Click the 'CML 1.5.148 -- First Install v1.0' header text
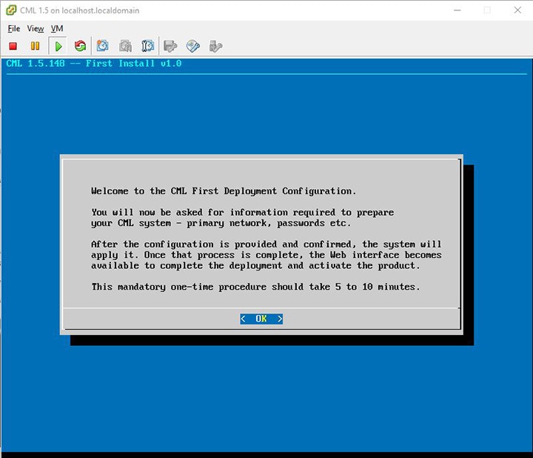 click(94, 64)
